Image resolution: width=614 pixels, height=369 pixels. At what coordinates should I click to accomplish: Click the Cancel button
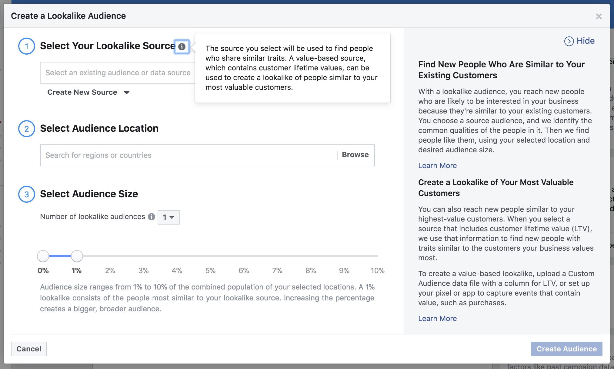[28, 348]
